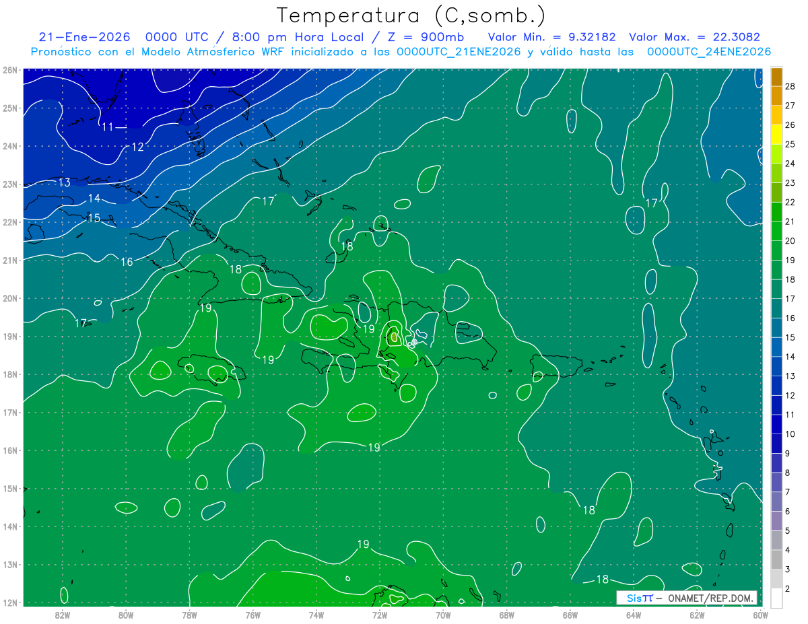Click valid-until stamp "0000UTC_24ENE2026"

709,52
